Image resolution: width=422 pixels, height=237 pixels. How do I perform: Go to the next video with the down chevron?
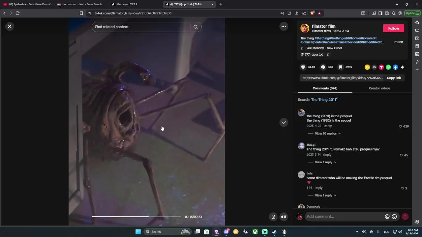[284, 122]
